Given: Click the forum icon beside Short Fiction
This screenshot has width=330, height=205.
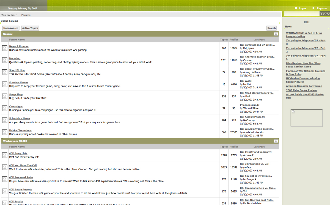Looking at the screenshot, I should point(5,72).
